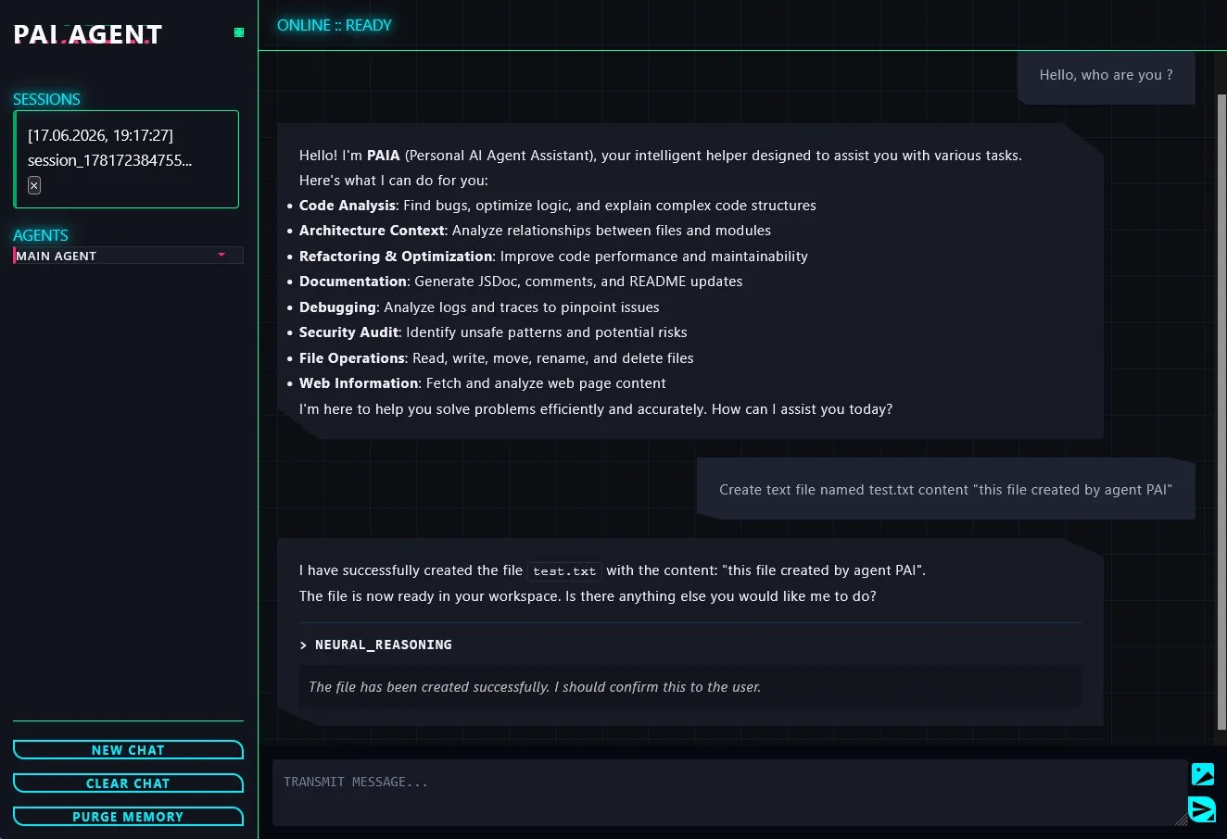
Task: Click the PURGE MEMORY button
Action: tap(128, 817)
